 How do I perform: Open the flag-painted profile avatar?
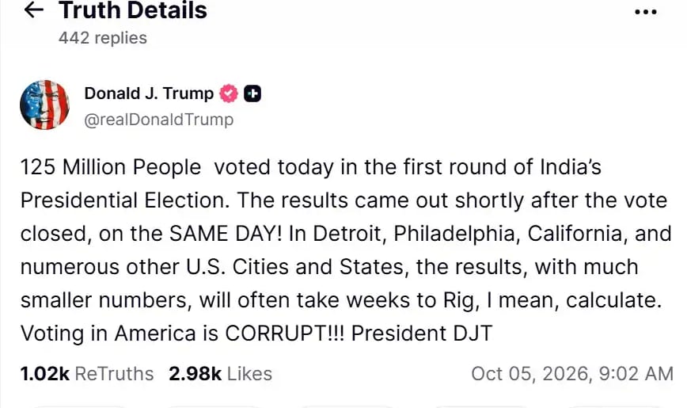pos(44,105)
